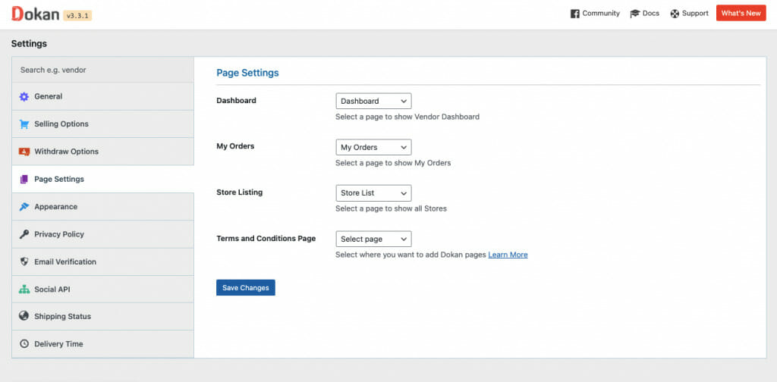Click the What's New button
Image resolution: width=777 pixels, height=382 pixels.
(x=741, y=14)
